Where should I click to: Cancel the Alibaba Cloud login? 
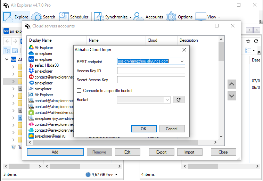tap(172, 129)
